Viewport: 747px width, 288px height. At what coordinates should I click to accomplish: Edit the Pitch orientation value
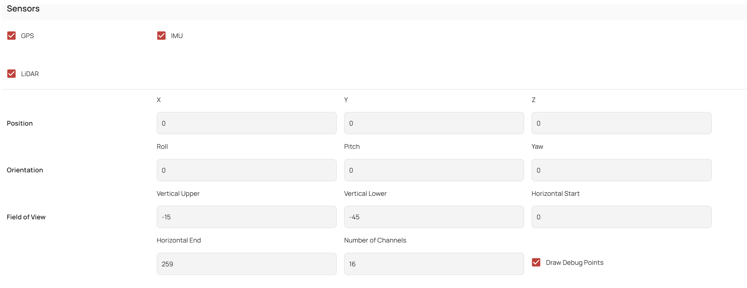434,170
